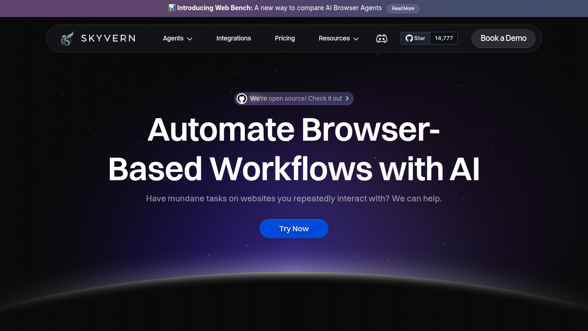Click the Read More pill in banner
588x331 pixels.
403,8
